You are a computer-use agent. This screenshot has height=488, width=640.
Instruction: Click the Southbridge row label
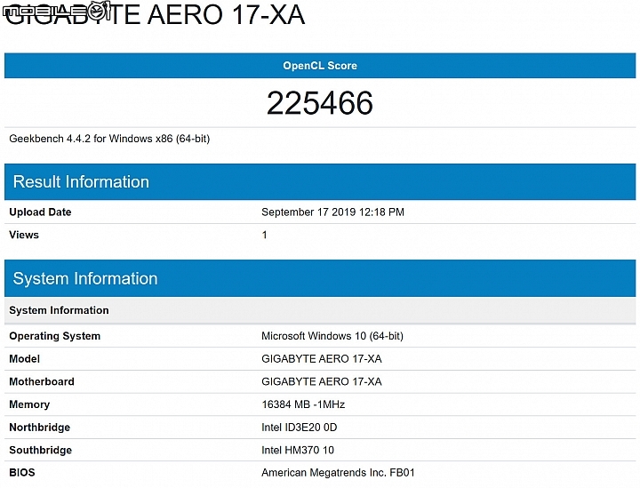coord(40,450)
